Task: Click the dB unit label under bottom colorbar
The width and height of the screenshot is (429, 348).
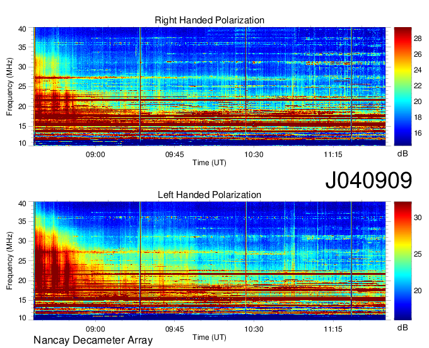Action: 403,327
